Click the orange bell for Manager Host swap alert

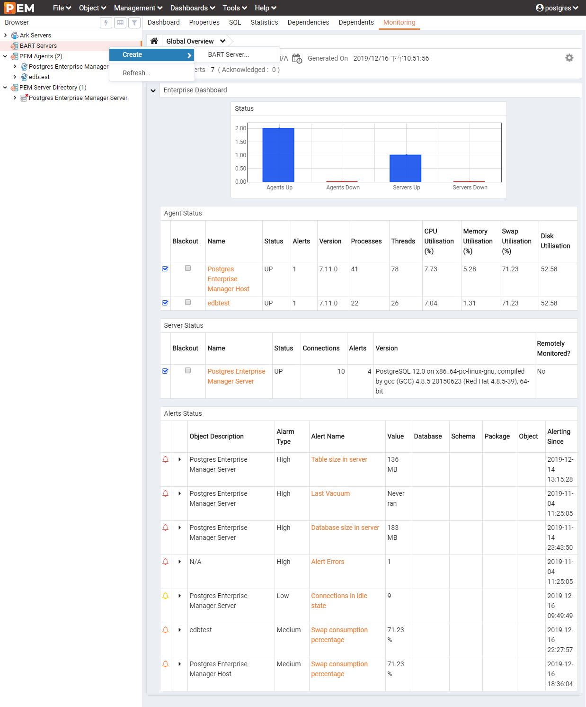tap(165, 664)
